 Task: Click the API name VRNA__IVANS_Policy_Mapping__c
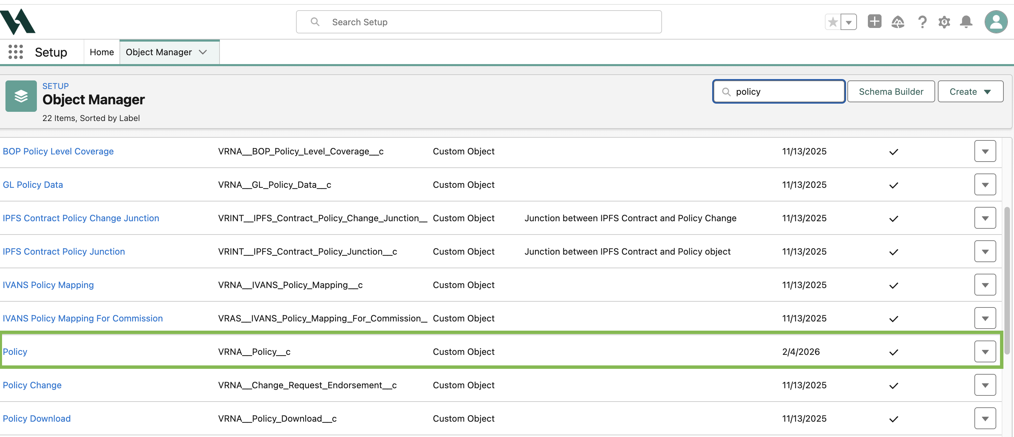pos(290,285)
